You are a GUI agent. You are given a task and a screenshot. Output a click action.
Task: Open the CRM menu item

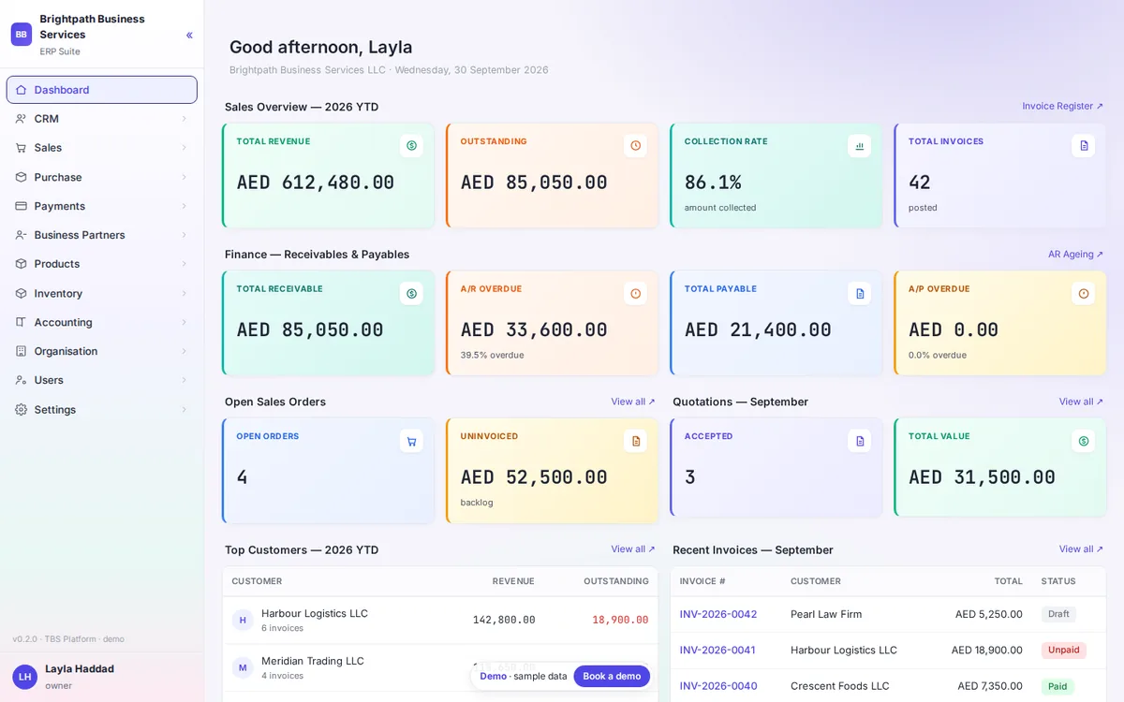pyautogui.click(x=102, y=119)
